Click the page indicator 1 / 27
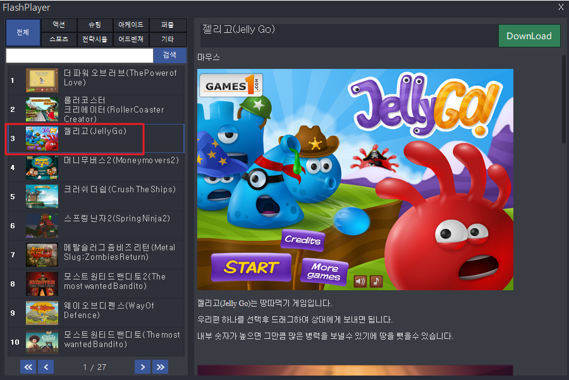The height and width of the screenshot is (380, 569). (94, 367)
